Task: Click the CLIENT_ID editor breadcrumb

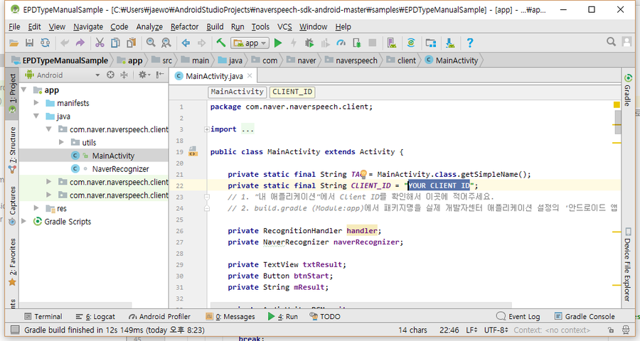Action: click(x=292, y=92)
